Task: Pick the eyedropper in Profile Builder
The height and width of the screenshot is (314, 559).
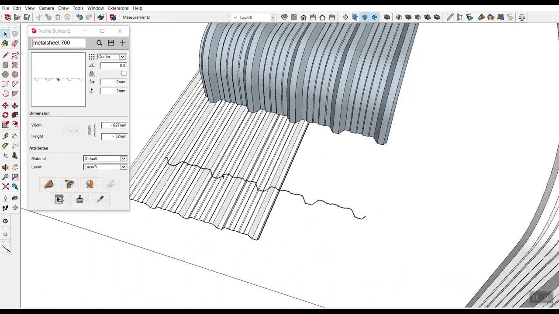Action: click(100, 199)
